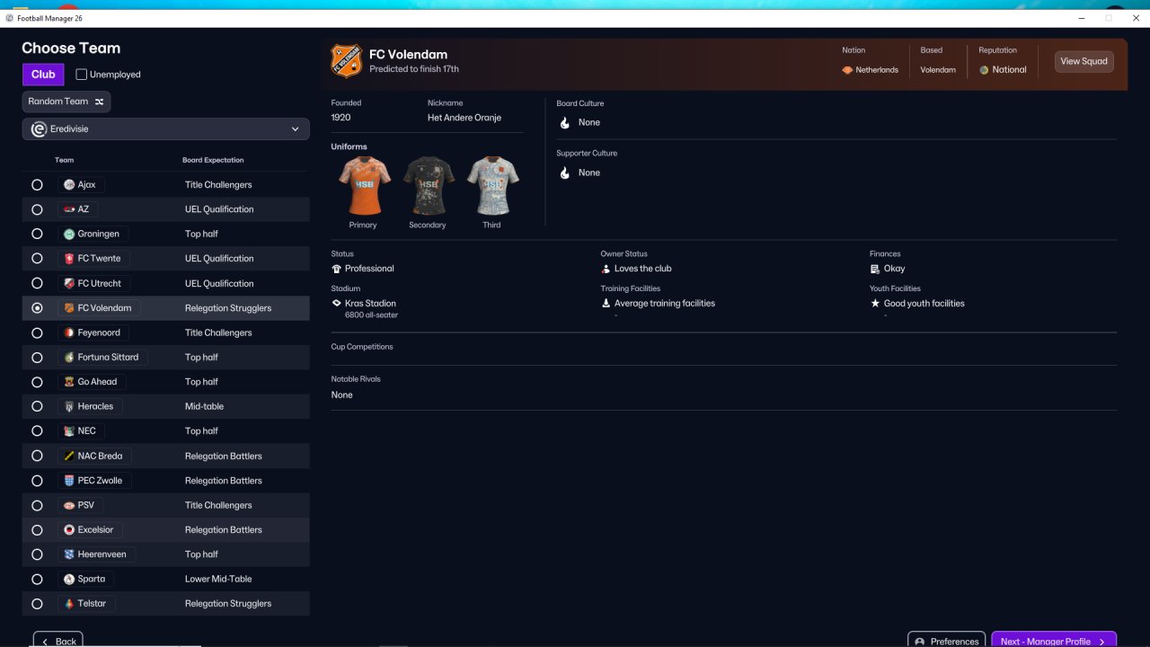Click the AZ club badge icon
The height and width of the screenshot is (647, 1150).
tap(69, 209)
